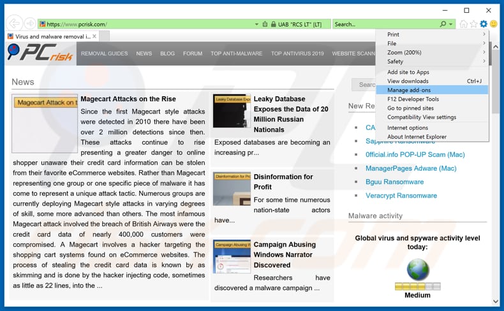The width and height of the screenshot is (504, 311).
Task: Open the new tab button
Action: [105, 36]
